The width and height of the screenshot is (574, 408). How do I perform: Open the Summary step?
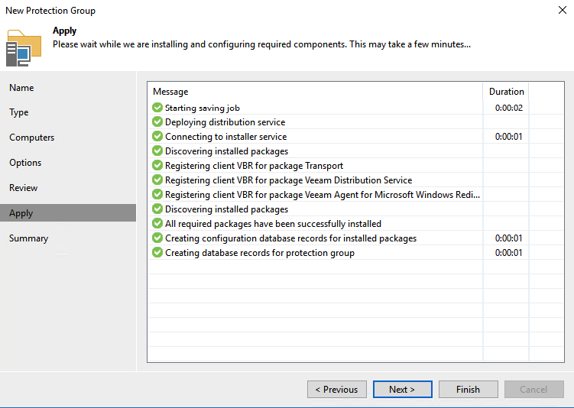tap(28, 238)
